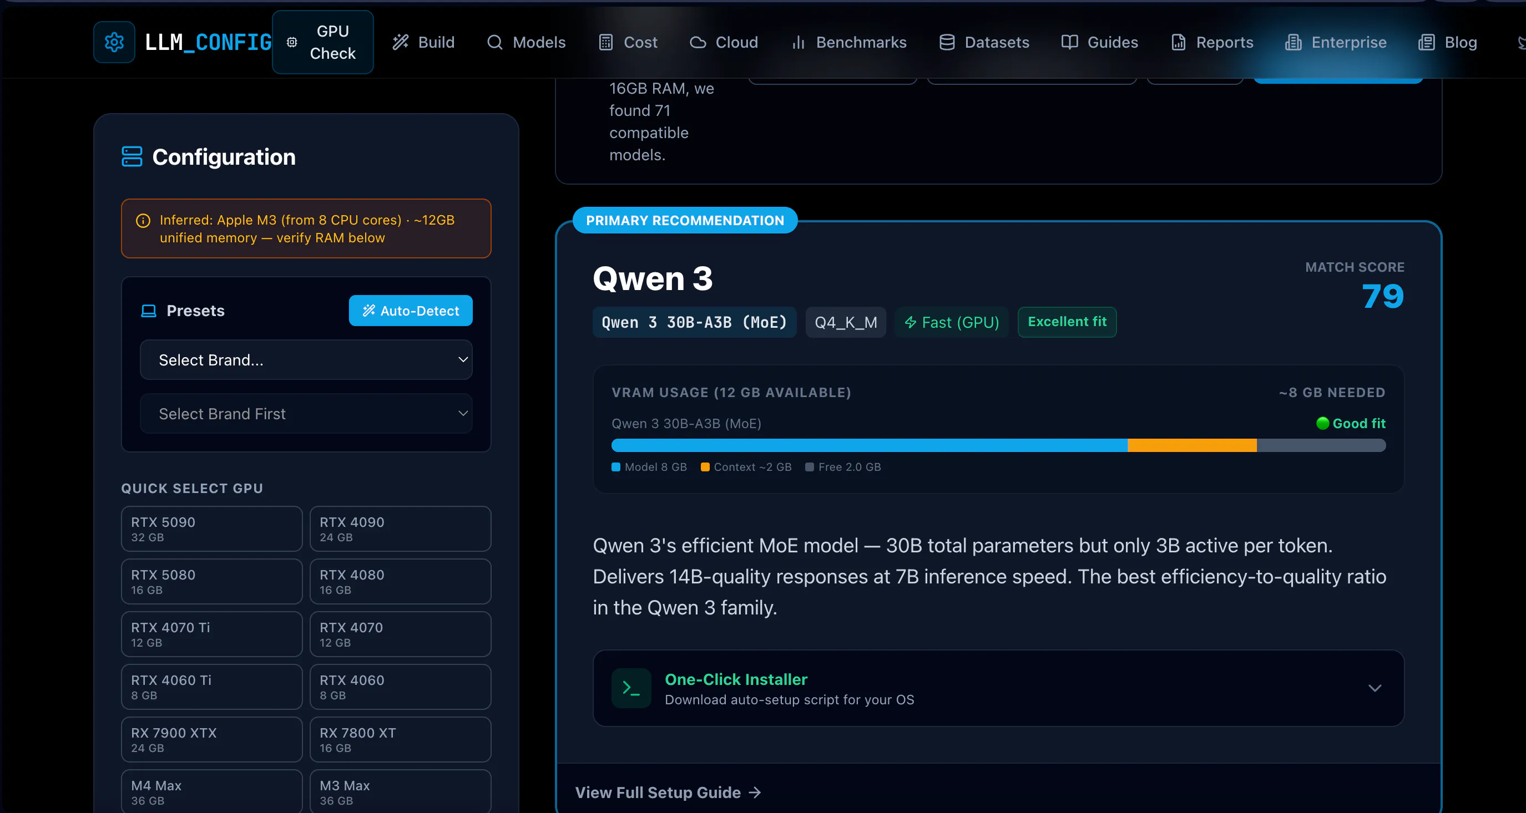Click the Build wand icon
The width and height of the screenshot is (1526, 813).
[x=401, y=42]
